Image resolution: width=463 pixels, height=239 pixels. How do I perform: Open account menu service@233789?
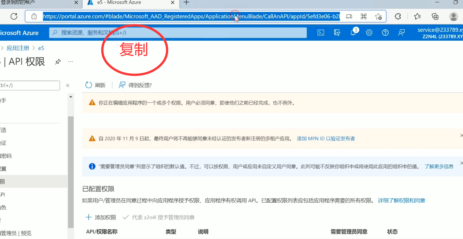tap(440, 33)
